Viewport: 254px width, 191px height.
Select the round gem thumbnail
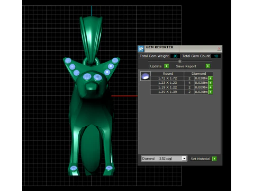(146, 76)
